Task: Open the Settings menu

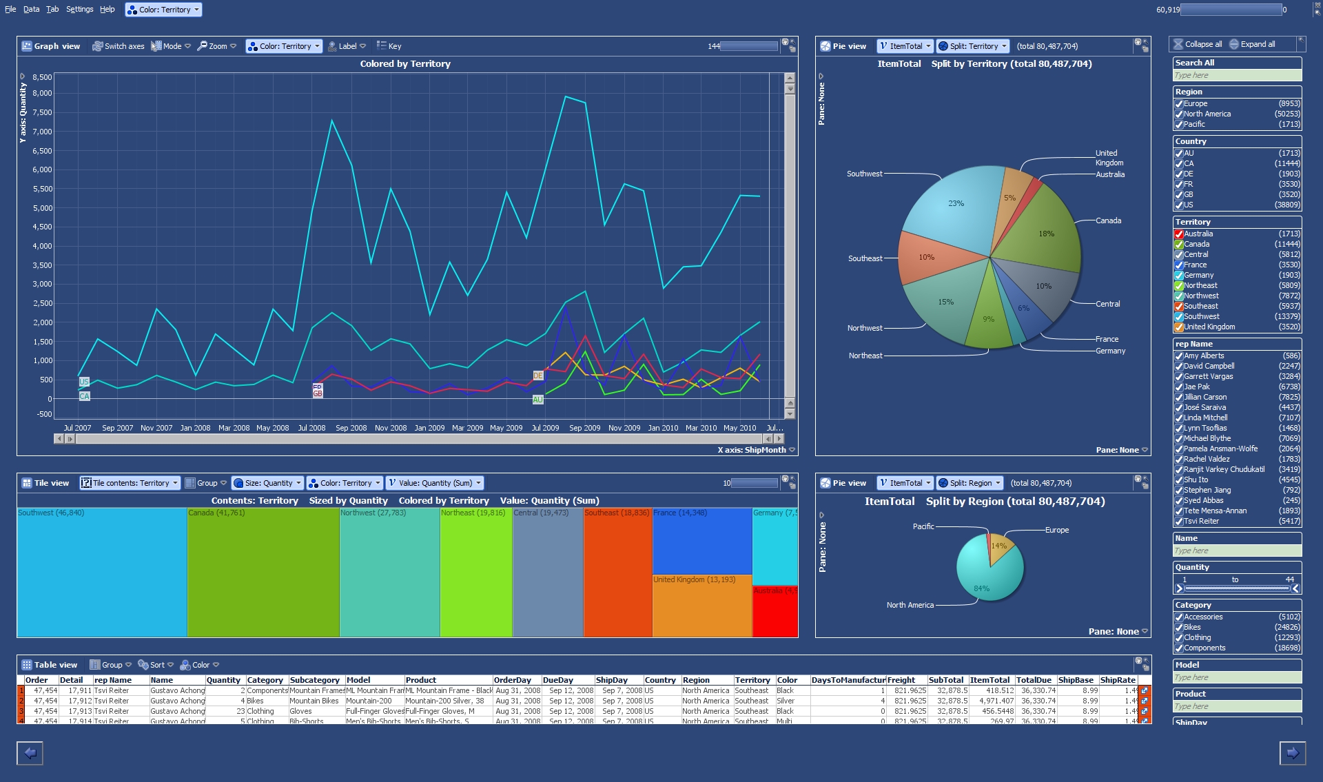Action: [79, 10]
